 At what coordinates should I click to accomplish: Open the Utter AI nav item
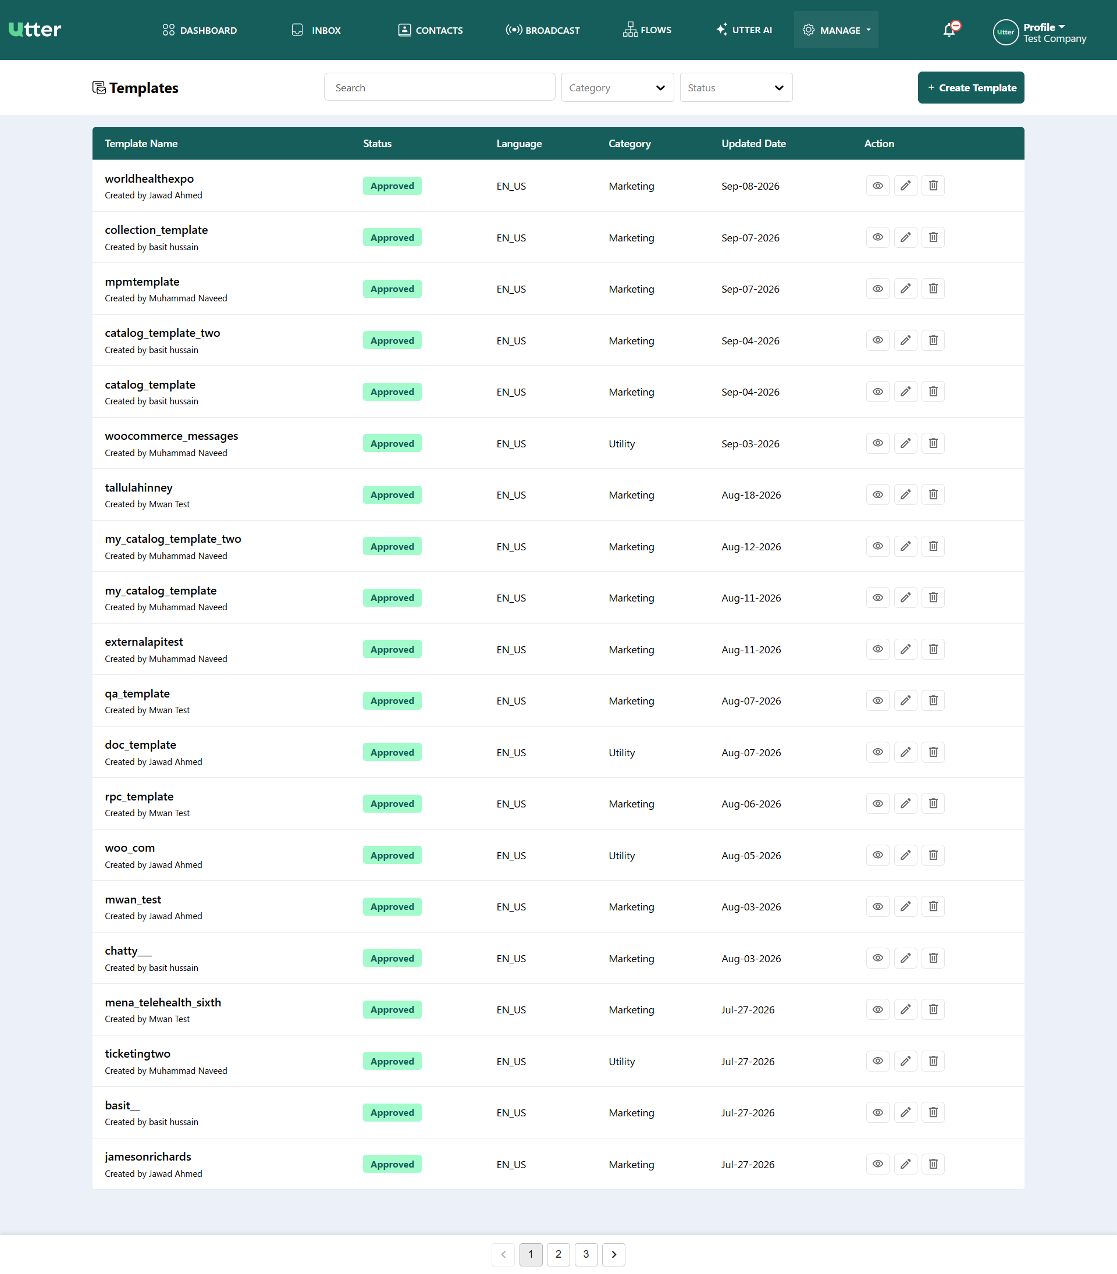744,30
